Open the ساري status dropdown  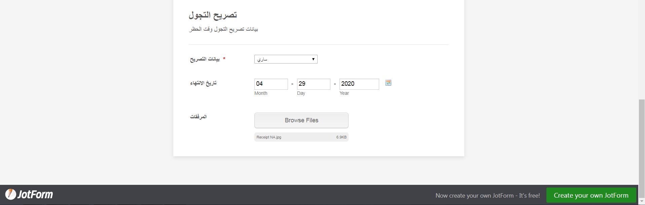click(285, 59)
